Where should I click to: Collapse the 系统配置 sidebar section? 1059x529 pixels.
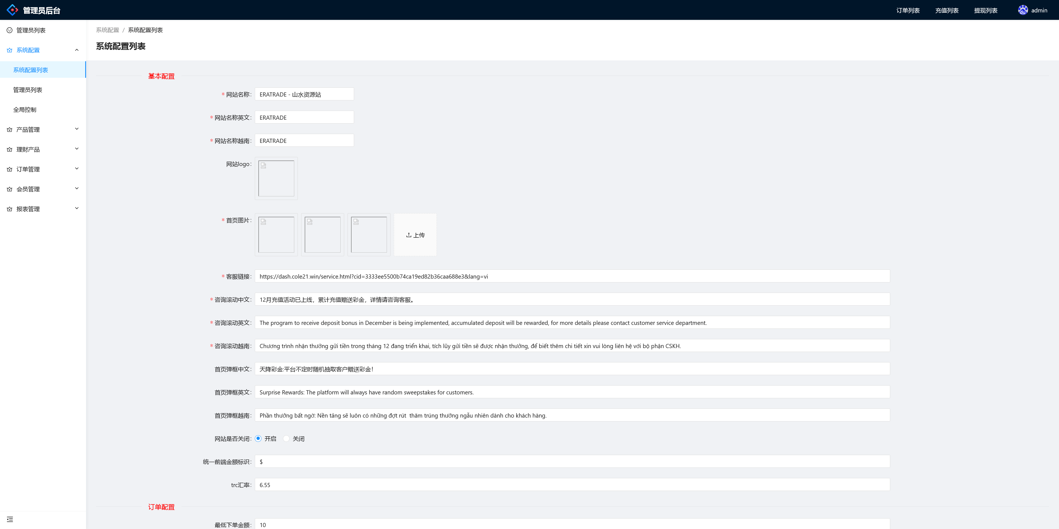76,50
